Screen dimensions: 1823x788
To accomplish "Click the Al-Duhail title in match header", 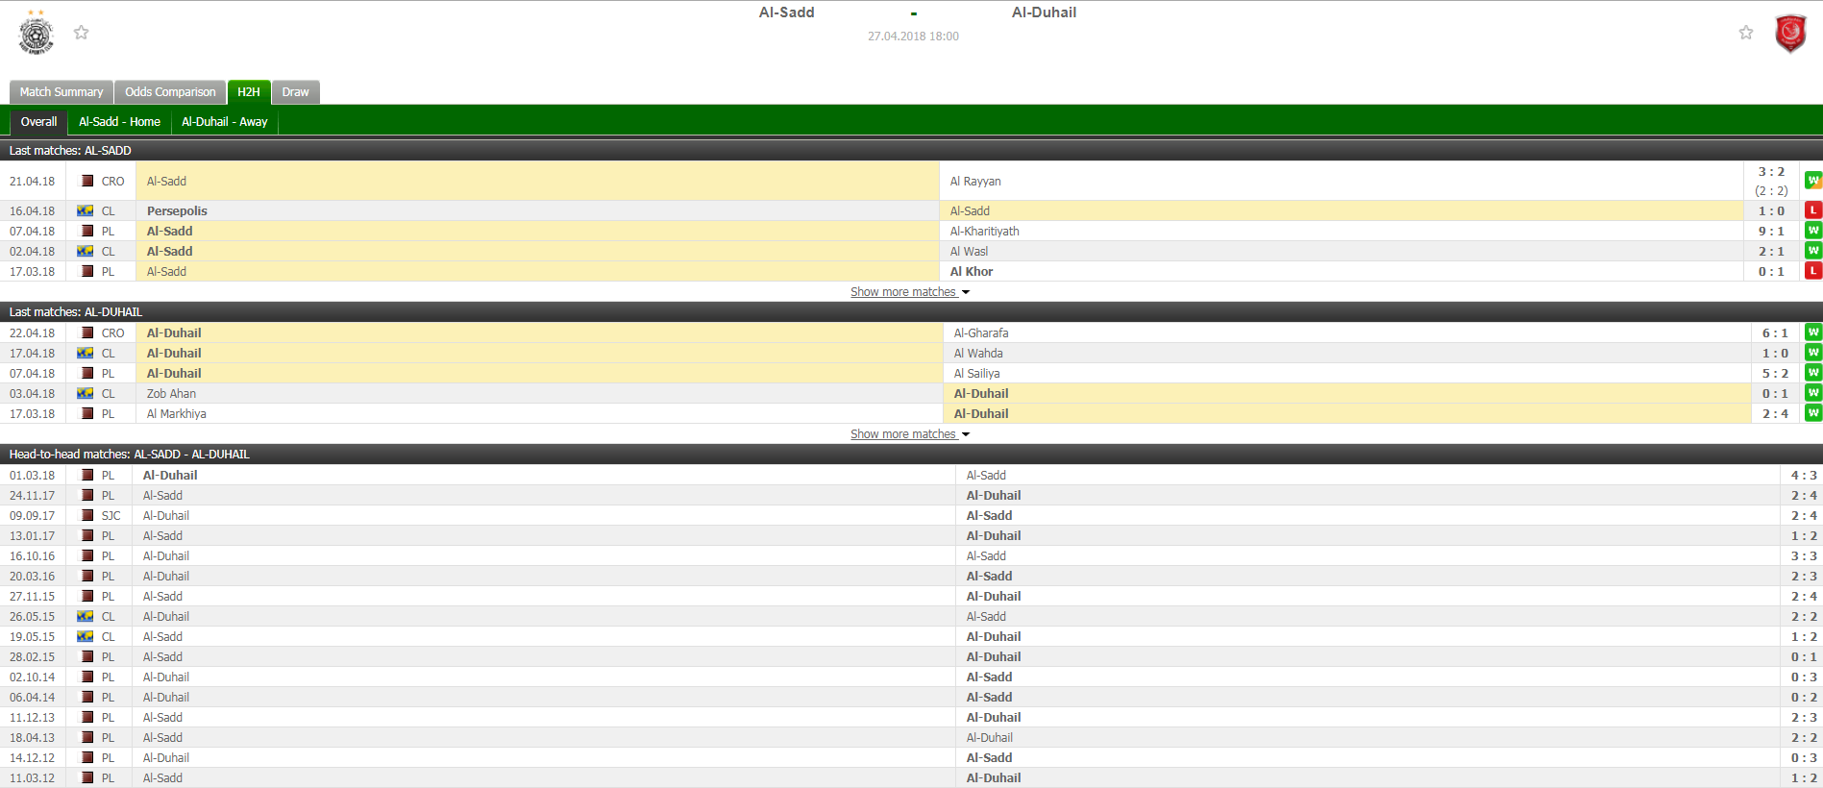I will [1044, 12].
